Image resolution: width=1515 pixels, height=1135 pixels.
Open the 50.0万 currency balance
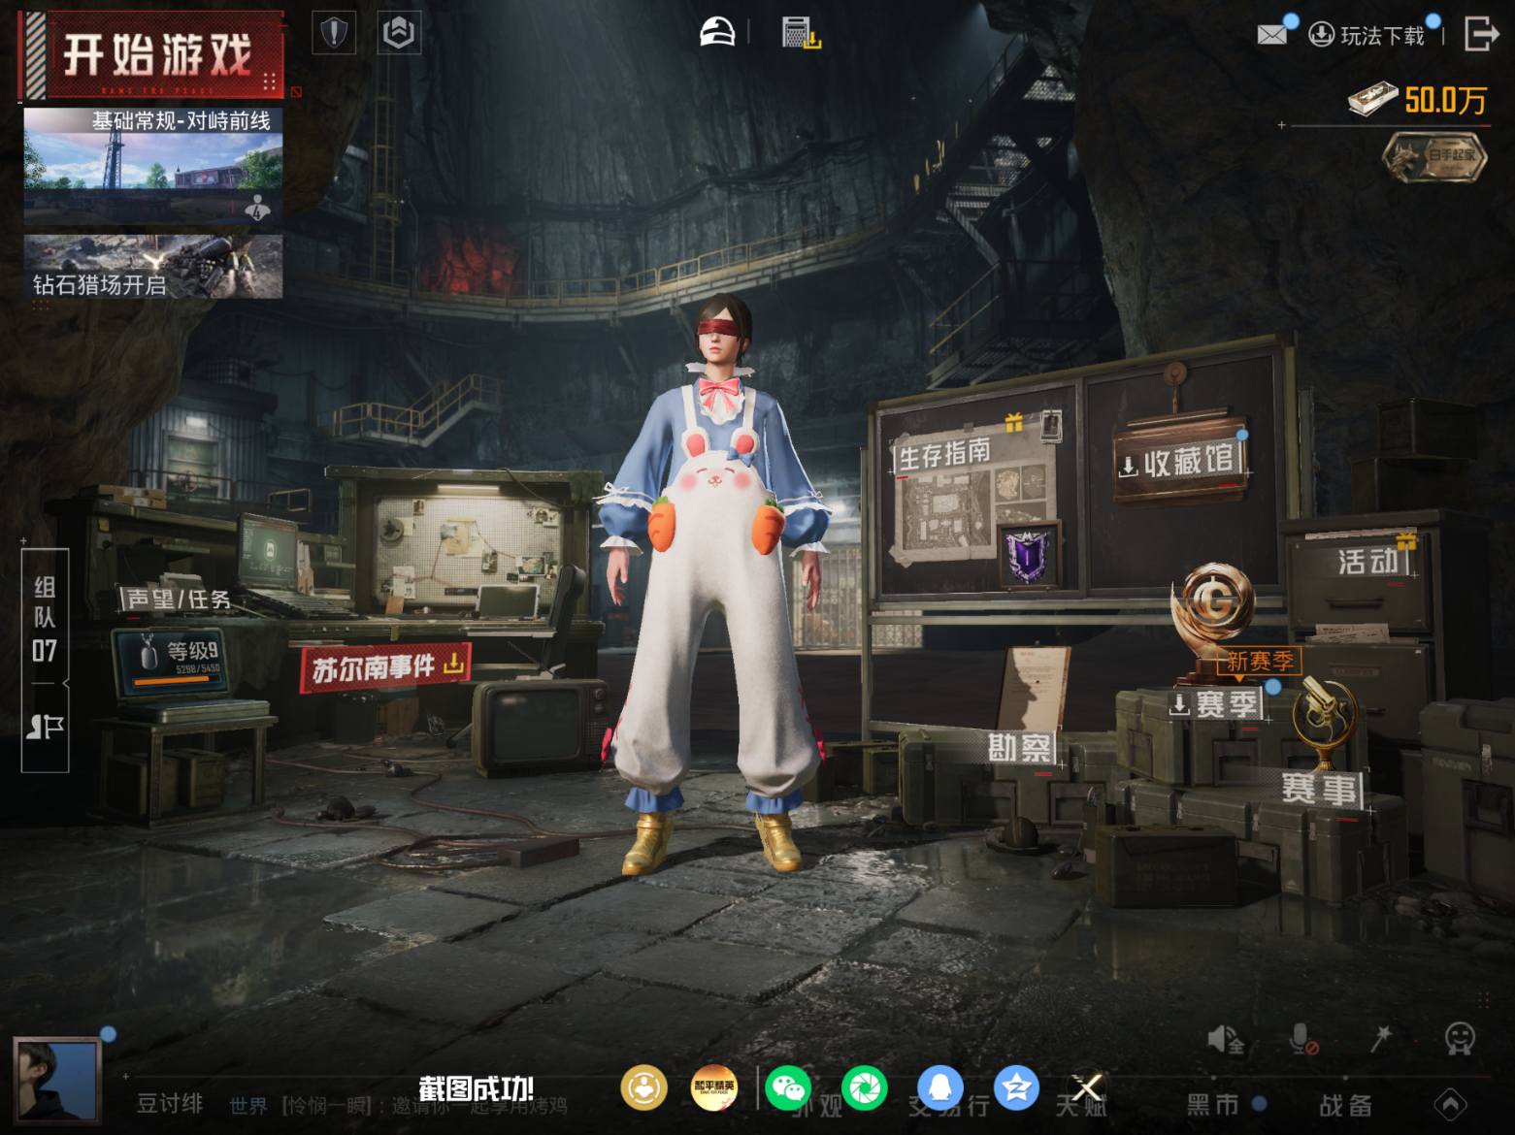coord(1418,99)
